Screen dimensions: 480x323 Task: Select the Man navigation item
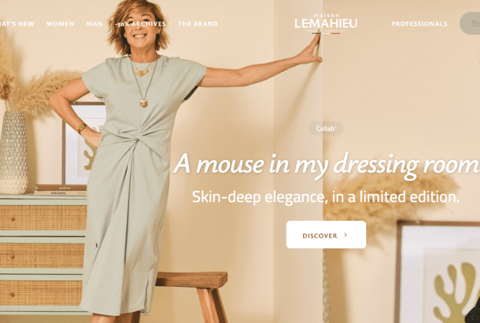point(94,24)
